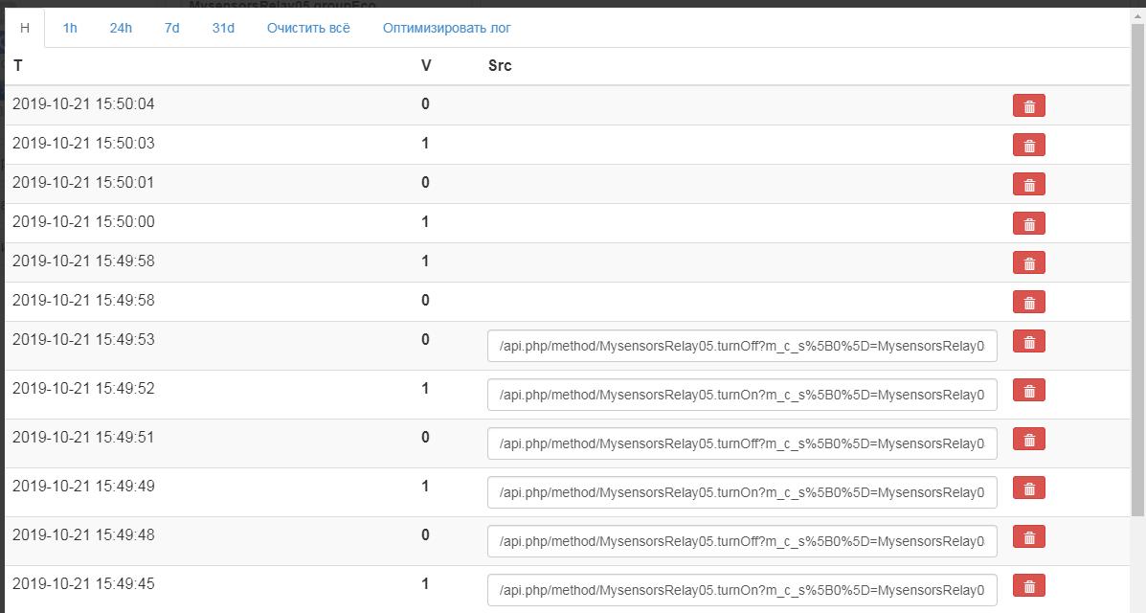Open the 1h history tab
Screen dimensions: 1146x613
70,28
